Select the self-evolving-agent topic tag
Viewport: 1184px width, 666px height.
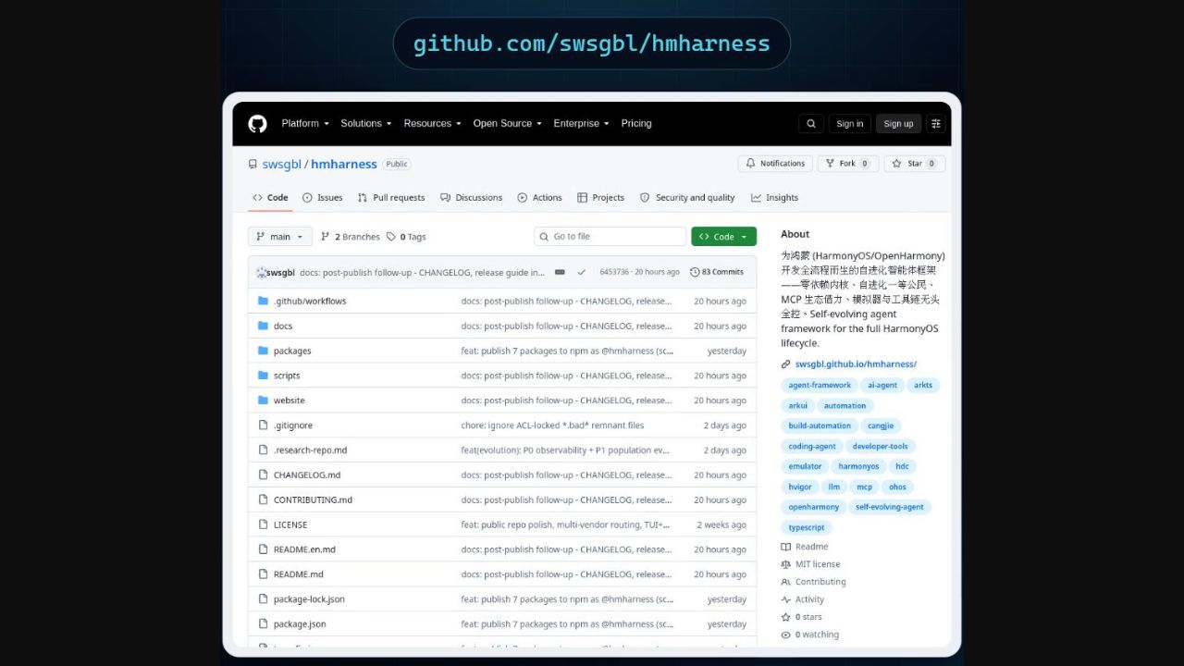890,508
